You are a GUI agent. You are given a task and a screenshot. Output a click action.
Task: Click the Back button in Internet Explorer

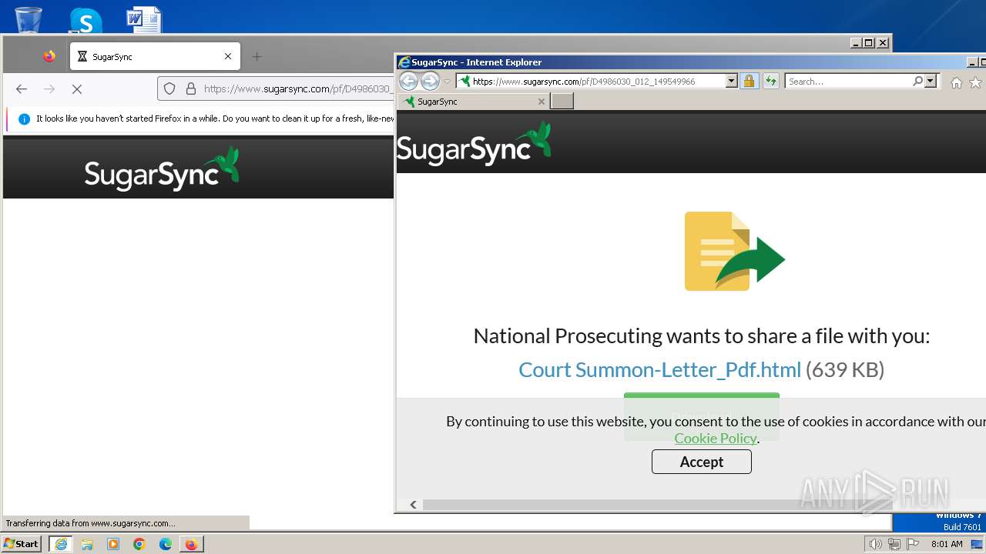(x=408, y=81)
